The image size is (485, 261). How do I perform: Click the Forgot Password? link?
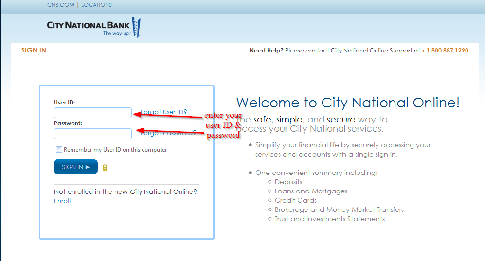(x=169, y=133)
